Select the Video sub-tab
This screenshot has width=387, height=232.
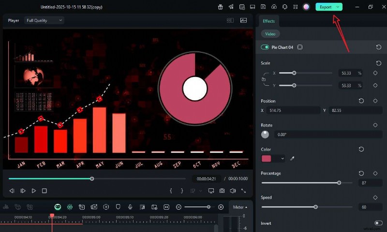[270, 34]
